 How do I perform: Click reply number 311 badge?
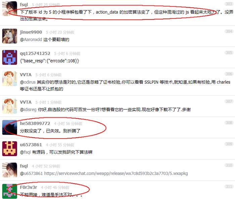point(229,186)
